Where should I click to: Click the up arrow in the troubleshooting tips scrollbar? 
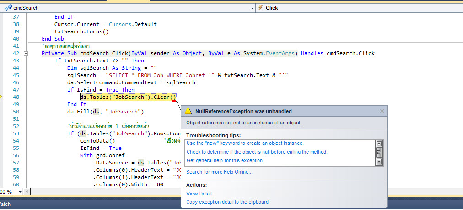pos(379,143)
